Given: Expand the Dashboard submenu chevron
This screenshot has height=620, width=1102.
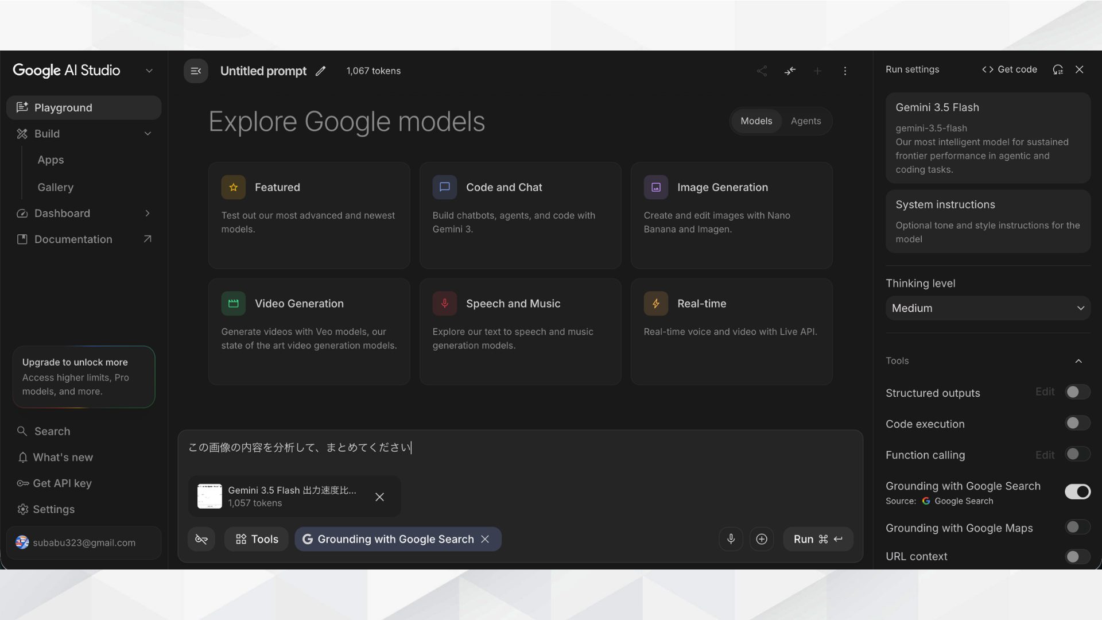Looking at the screenshot, I should click(x=148, y=214).
